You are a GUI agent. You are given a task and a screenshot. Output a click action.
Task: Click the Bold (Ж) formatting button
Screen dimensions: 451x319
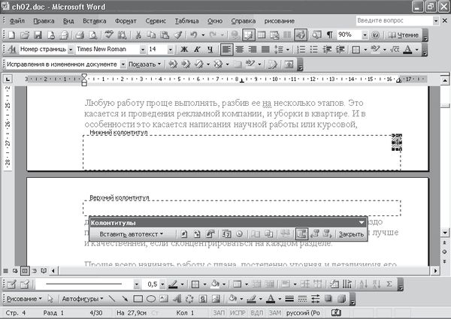click(x=183, y=50)
